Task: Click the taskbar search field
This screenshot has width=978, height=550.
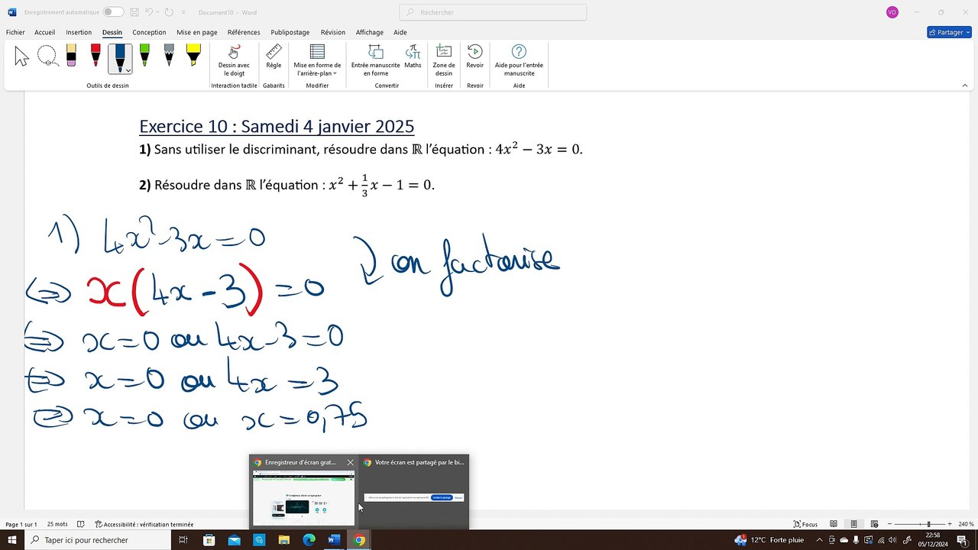Action: click(98, 540)
